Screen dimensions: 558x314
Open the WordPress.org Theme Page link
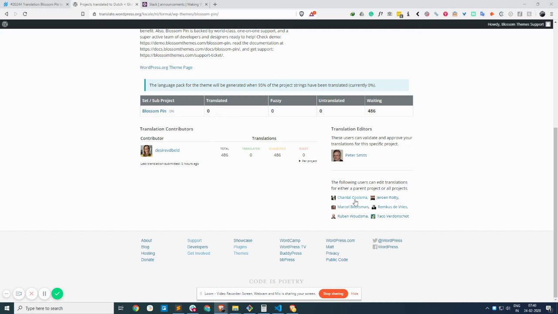click(x=166, y=67)
